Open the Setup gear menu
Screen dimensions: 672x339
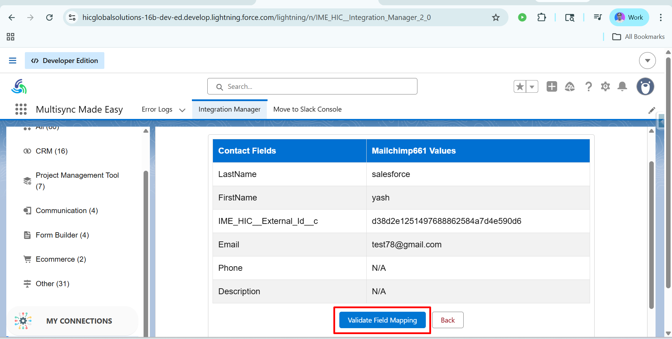(605, 86)
